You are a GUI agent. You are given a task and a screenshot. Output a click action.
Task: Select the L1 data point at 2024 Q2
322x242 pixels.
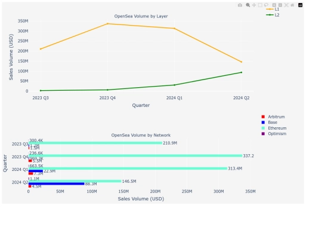[241, 62]
